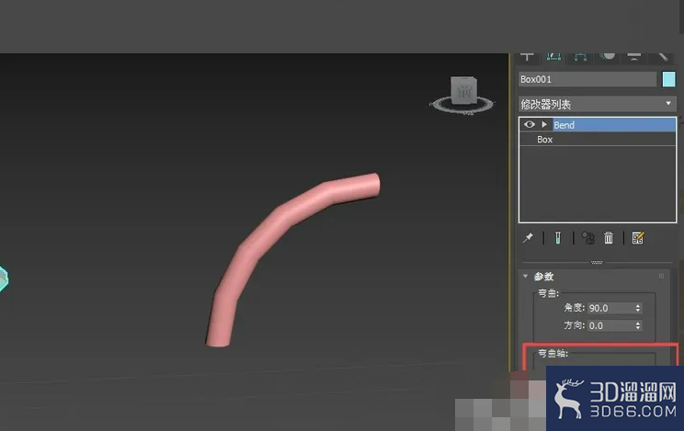Click the 角度 spinner arrows
Screen dimensions: 684x431
[638, 308]
